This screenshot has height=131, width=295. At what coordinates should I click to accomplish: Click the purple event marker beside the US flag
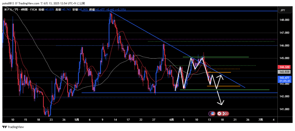tap(210, 113)
